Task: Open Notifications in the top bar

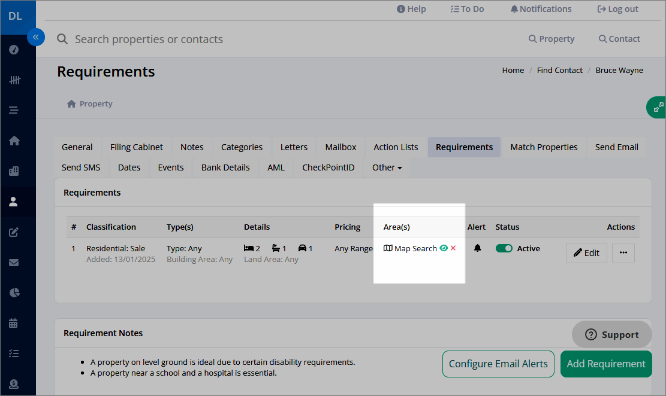Action: point(541,9)
